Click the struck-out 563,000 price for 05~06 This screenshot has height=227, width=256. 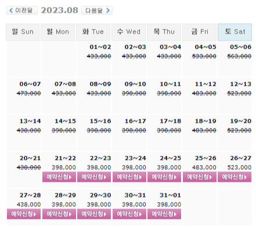(x=239, y=56)
